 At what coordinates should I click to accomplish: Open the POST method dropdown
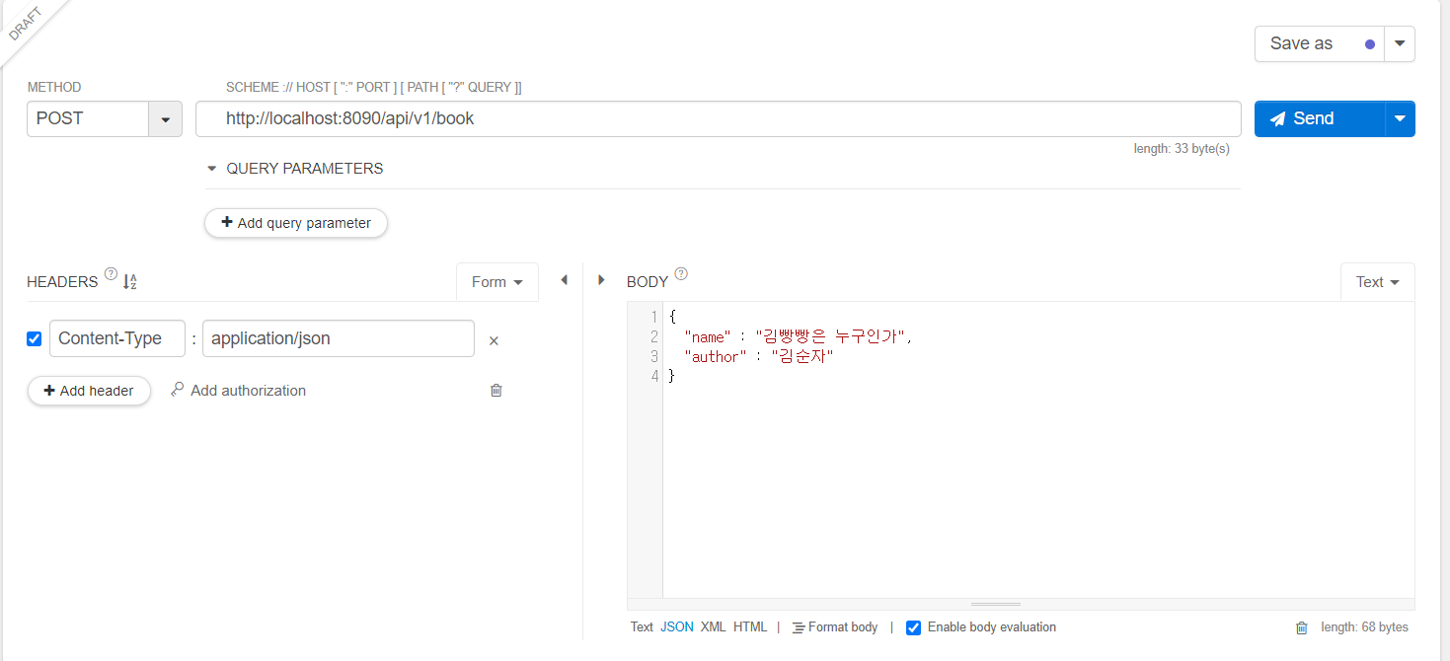tap(166, 118)
